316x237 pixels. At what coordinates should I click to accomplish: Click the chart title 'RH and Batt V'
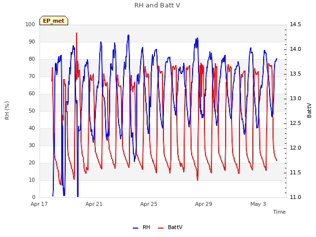point(157,5)
